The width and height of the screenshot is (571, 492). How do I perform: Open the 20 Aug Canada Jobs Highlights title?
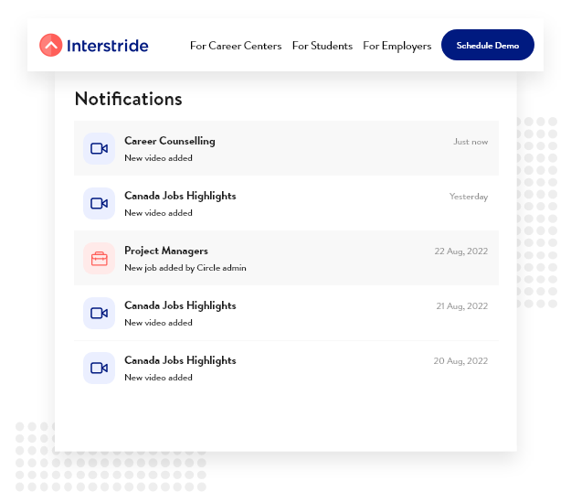[180, 361]
